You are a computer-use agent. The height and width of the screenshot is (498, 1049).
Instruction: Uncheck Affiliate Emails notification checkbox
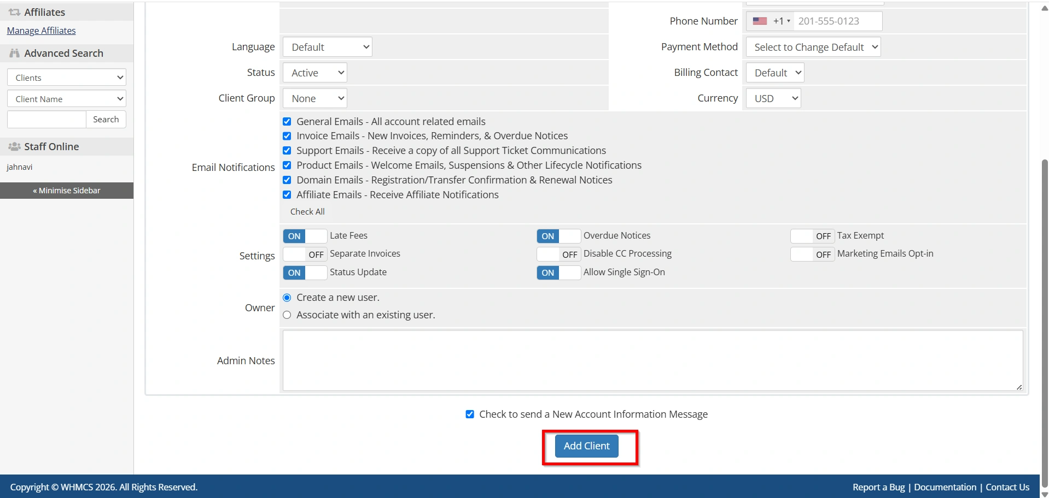coord(287,194)
